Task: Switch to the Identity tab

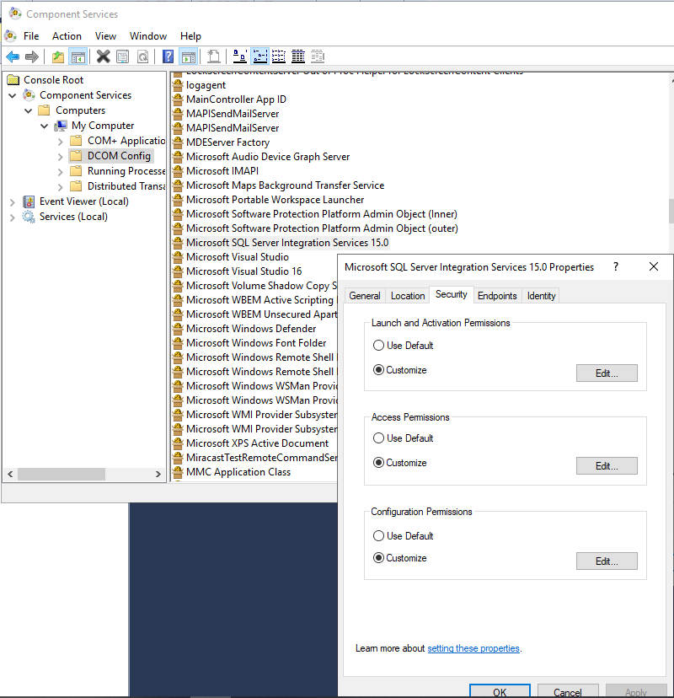Action: pyautogui.click(x=541, y=296)
